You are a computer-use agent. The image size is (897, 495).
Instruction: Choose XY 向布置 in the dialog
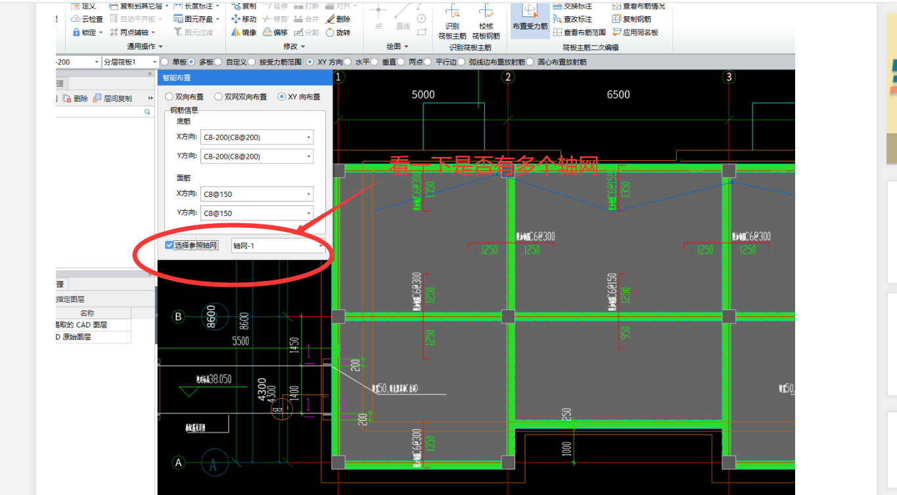click(x=299, y=97)
